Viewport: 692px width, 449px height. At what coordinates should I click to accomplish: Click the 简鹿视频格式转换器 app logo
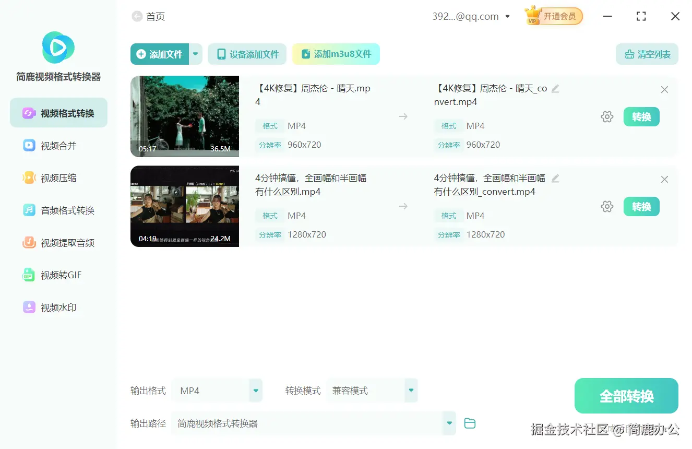point(58,48)
